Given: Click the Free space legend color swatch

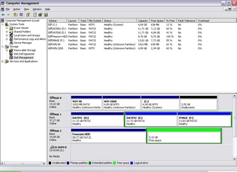Looking at the screenshot, I should pos(115,163).
